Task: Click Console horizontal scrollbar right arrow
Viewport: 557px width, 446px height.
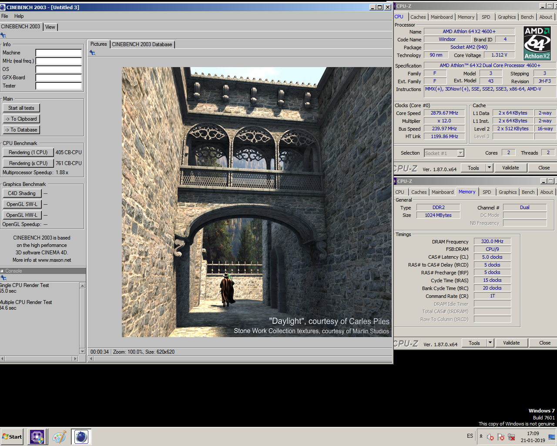Action: [x=75, y=359]
